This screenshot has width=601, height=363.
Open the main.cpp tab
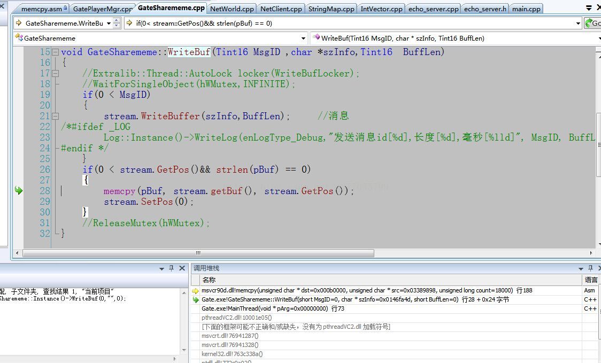pyautogui.click(x=526, y=9)
